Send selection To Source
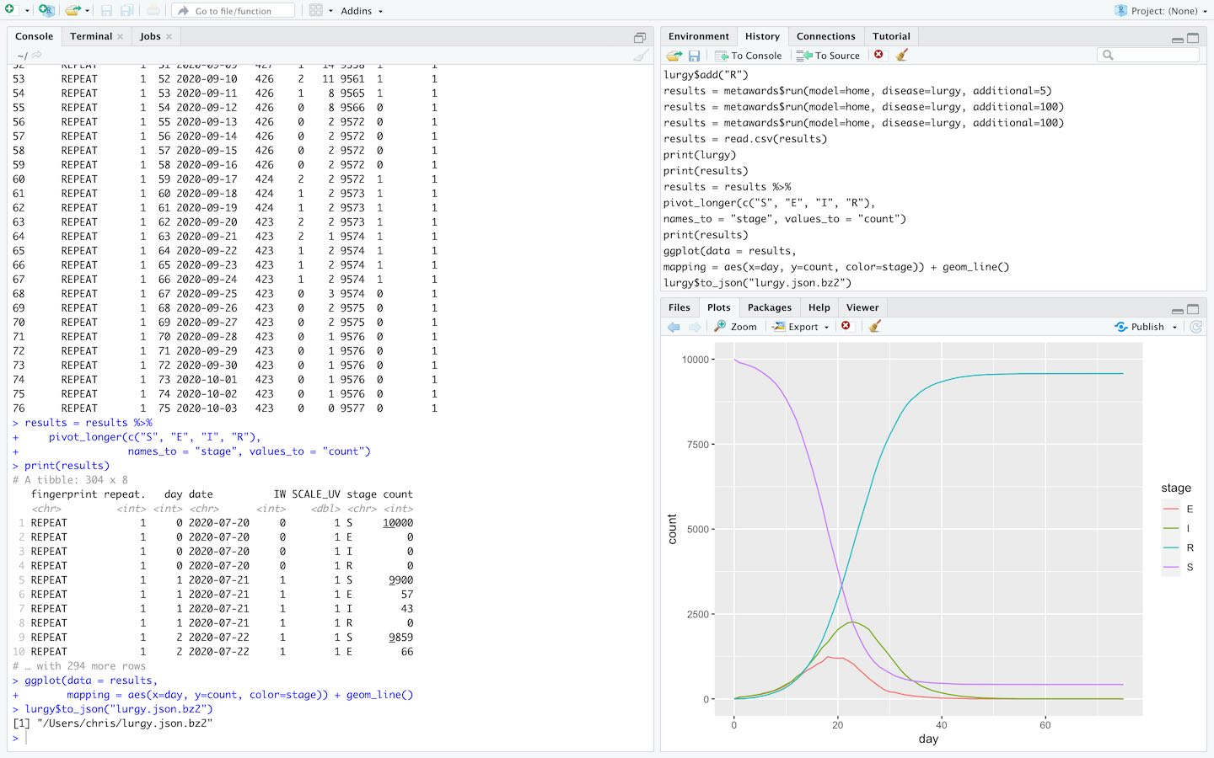 tap(829, 56)
